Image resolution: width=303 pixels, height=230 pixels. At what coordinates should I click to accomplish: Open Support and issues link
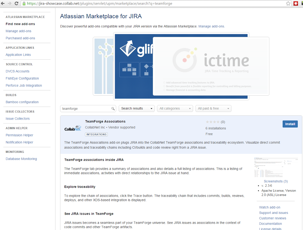click(x=274, y=213)
